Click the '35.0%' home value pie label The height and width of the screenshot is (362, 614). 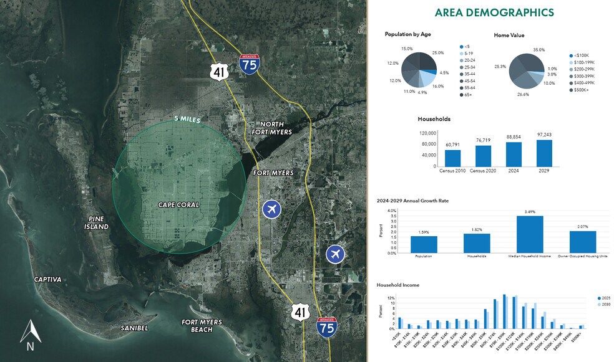click(539, 50)
